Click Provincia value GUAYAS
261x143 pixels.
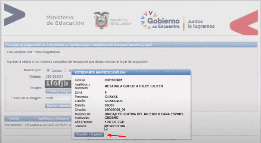coord(111,97)
